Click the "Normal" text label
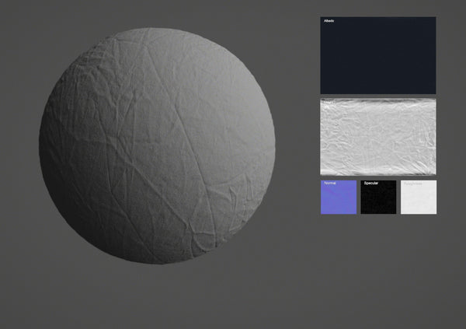 point(329,184)
